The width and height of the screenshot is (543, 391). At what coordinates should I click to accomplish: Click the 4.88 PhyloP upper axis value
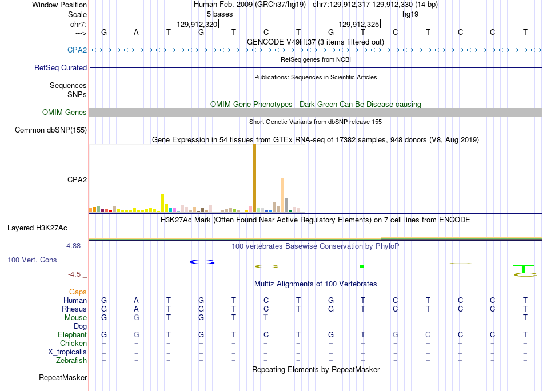tap(73, 246)
